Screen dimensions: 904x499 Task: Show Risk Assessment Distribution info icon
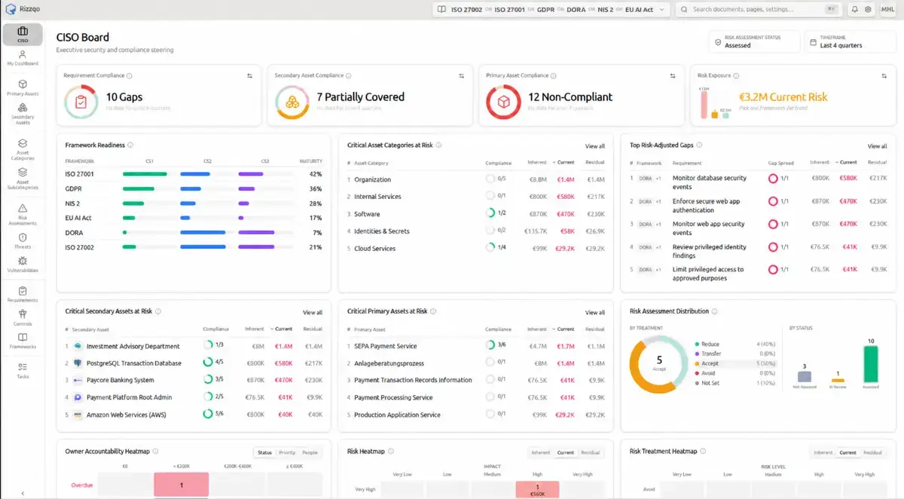coord(714,311)
